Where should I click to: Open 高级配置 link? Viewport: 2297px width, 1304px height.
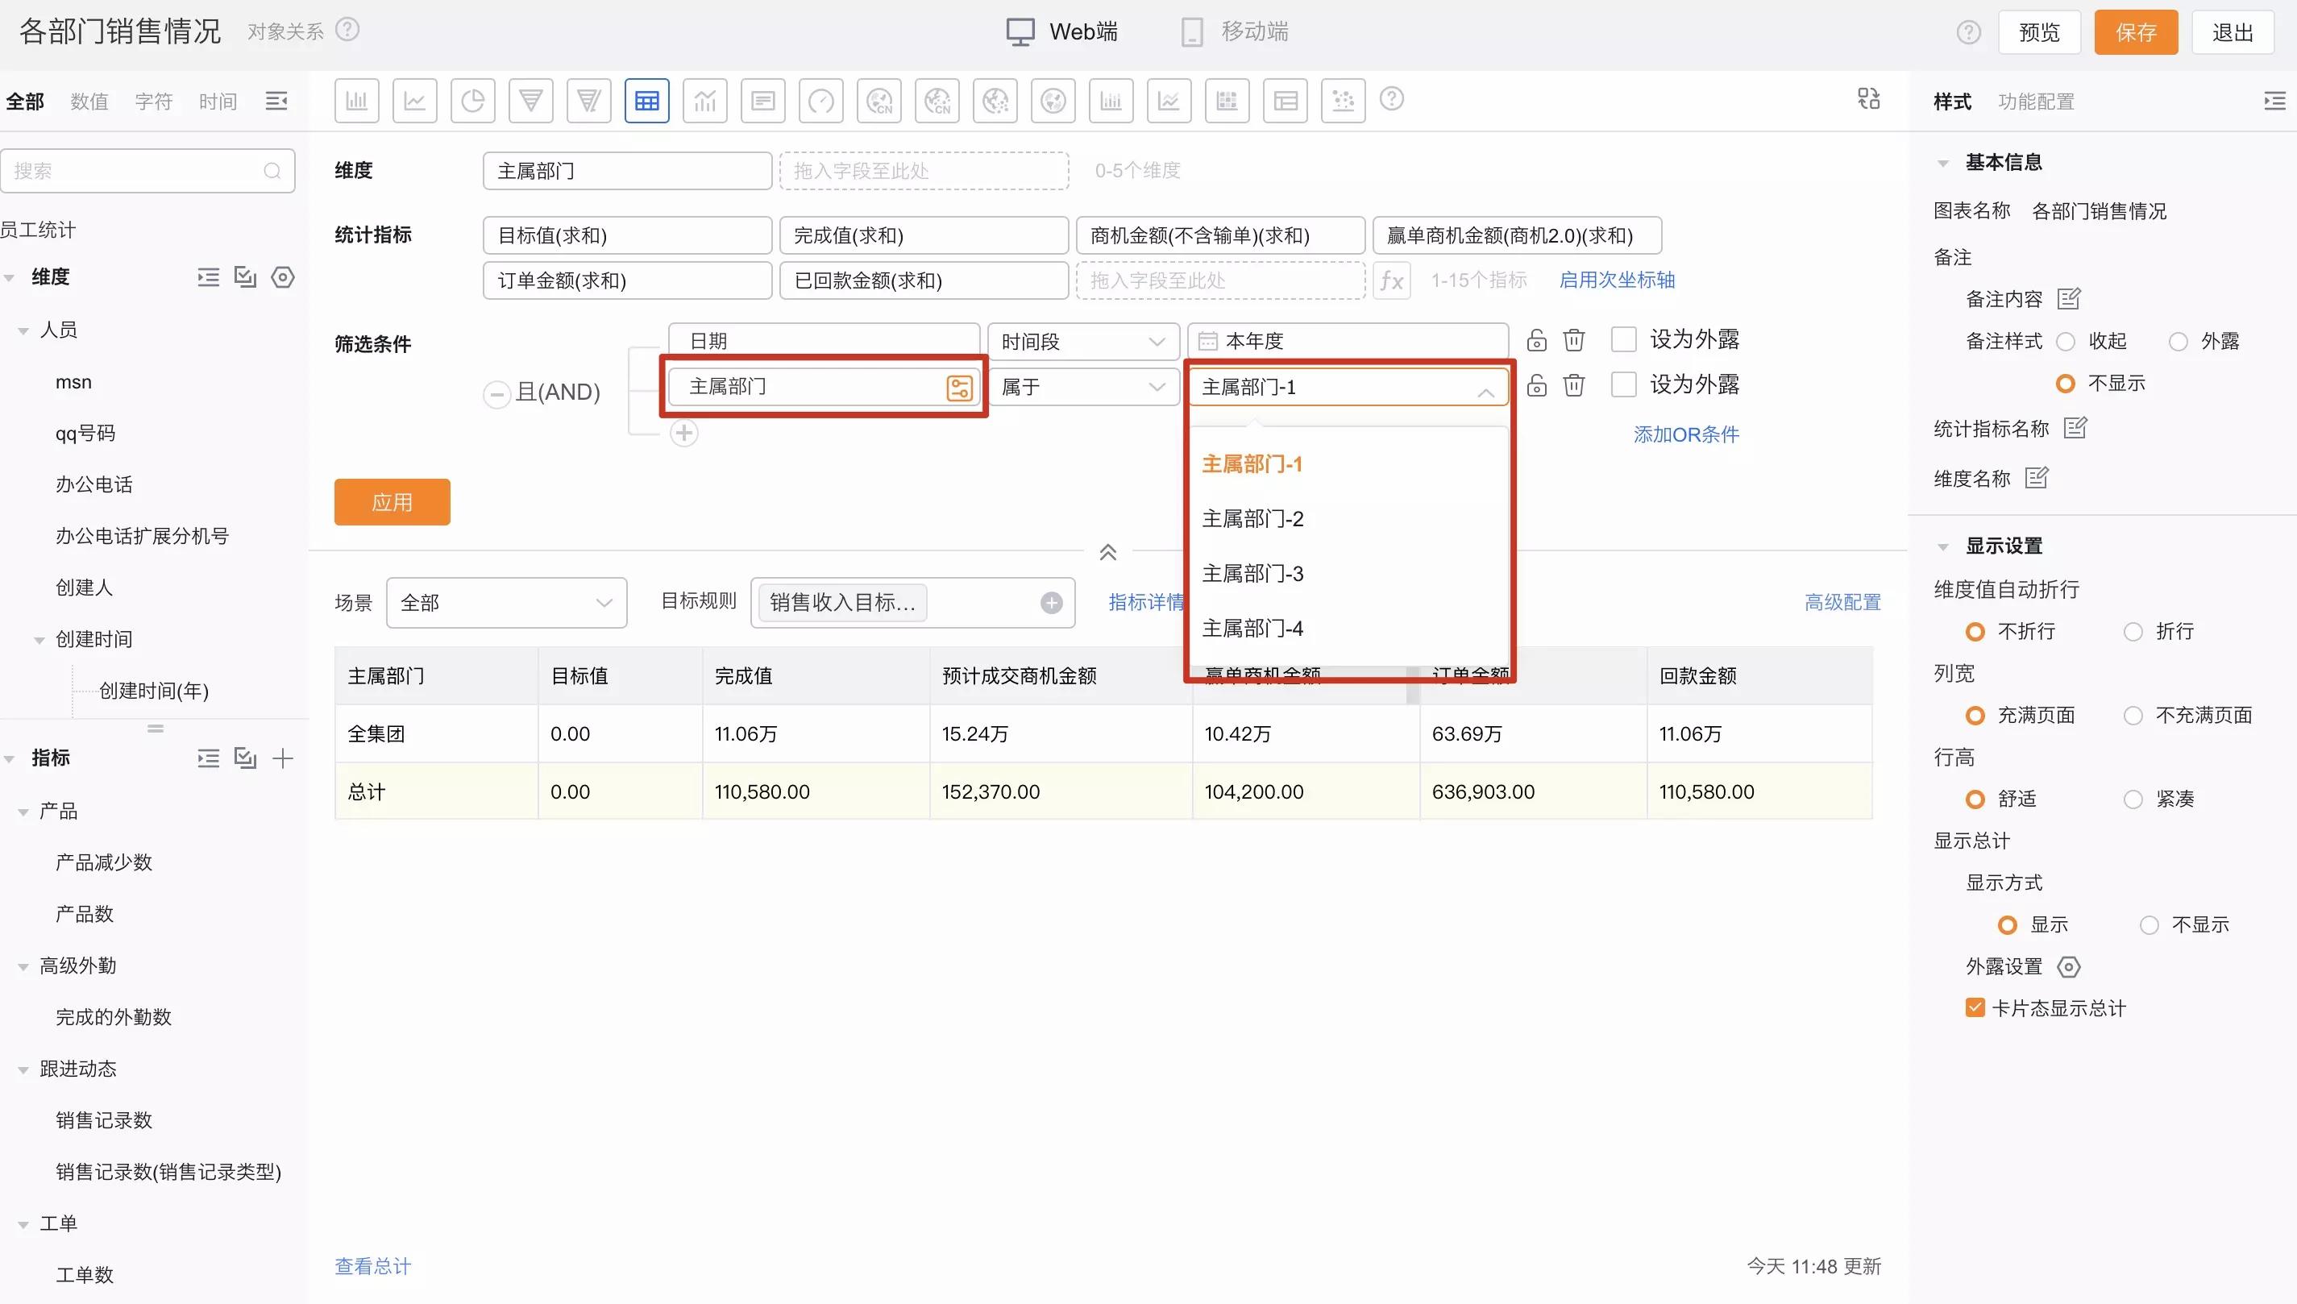click(x=1842, y=602)
